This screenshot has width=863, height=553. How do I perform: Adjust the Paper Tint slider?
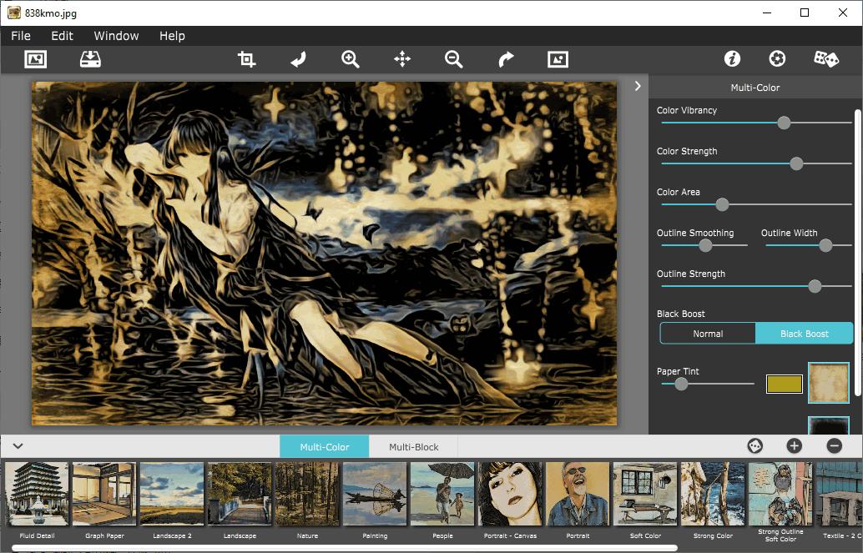pyautogui.click(x=681, y=384)
